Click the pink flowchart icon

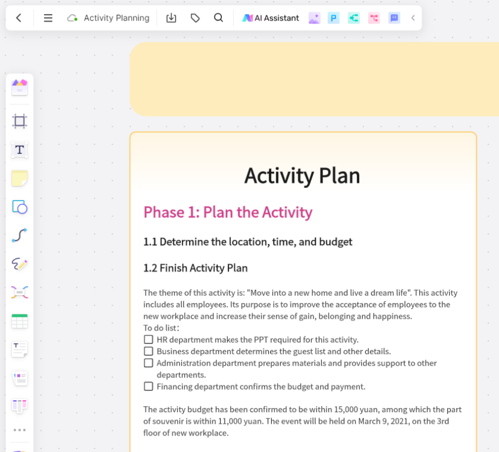tap(374, 18)
